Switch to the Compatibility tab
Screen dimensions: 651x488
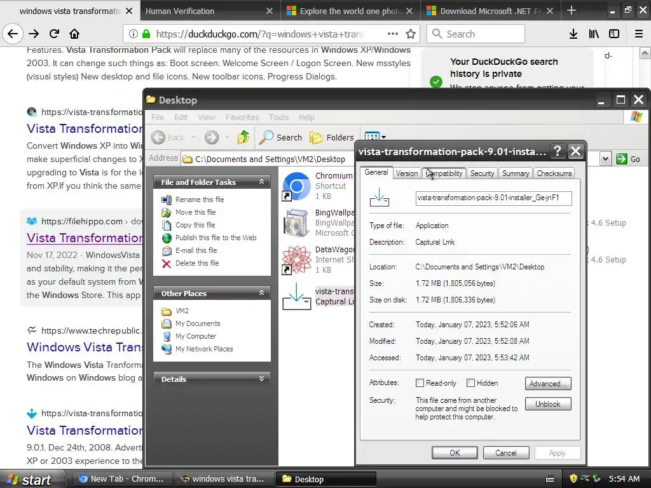click(444, 173)
